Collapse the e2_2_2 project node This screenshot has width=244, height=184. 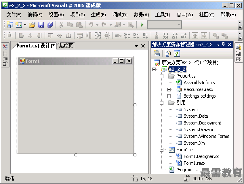154,69
